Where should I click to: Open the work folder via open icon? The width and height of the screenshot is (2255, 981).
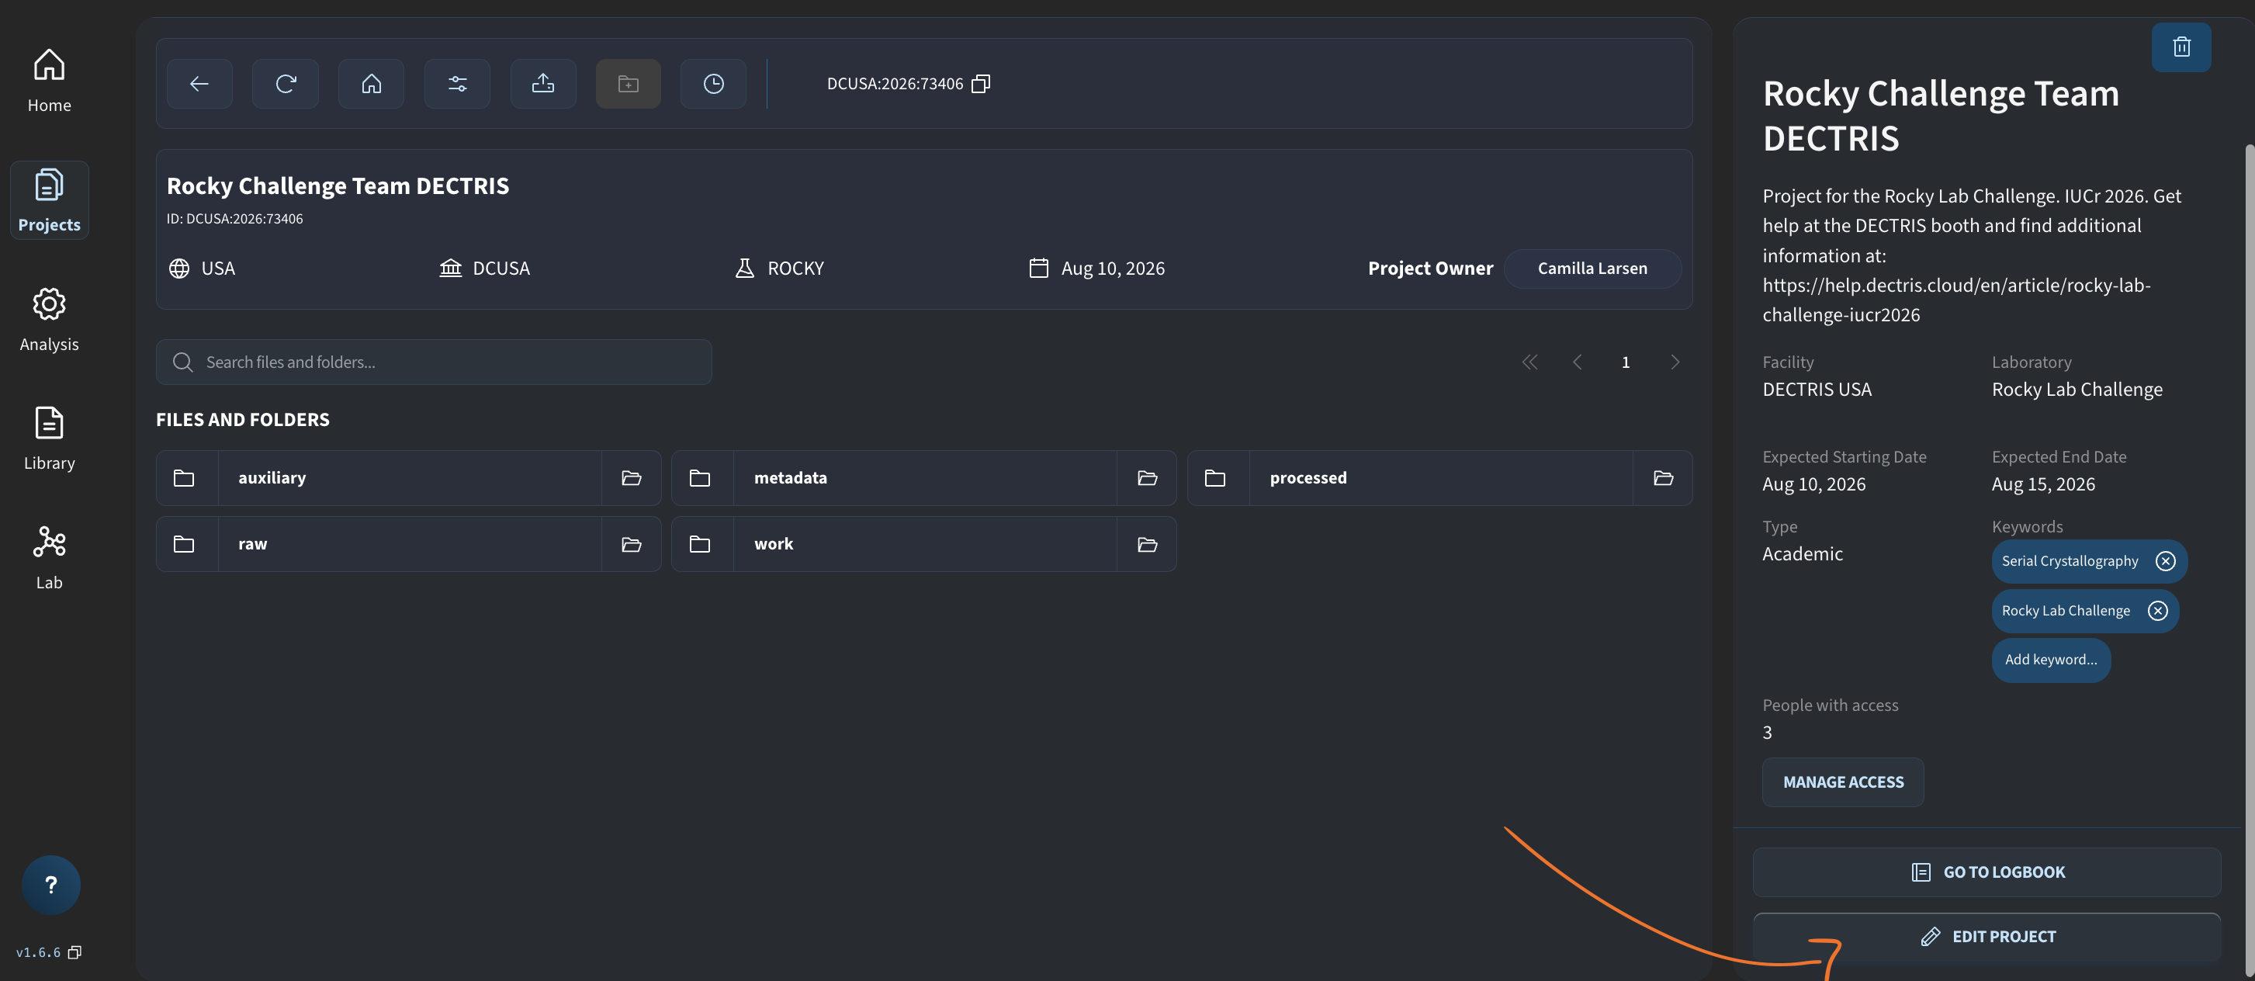pos(1147,544)
